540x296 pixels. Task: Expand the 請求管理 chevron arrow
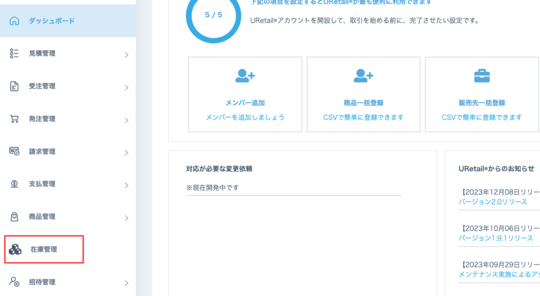pos(127,153)
